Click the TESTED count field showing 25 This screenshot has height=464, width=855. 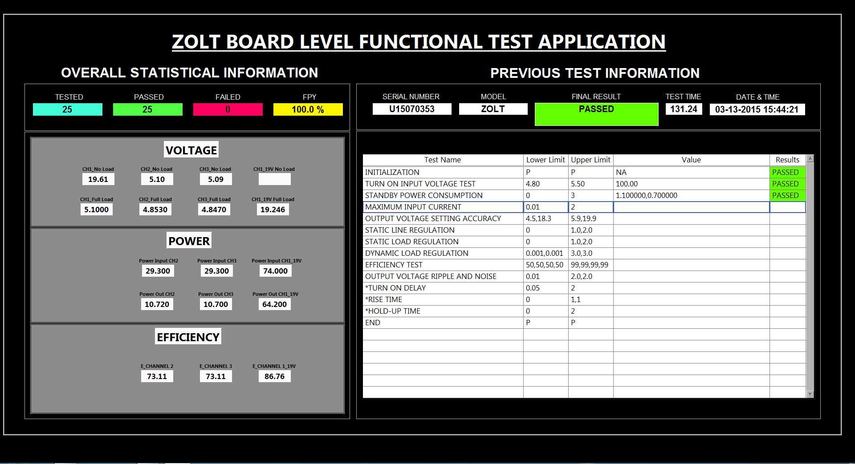(x=68, y=109)
